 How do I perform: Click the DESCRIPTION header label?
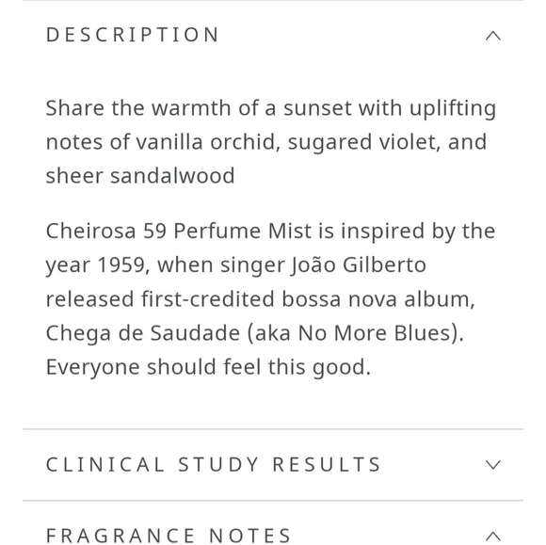tap(133, 35)
